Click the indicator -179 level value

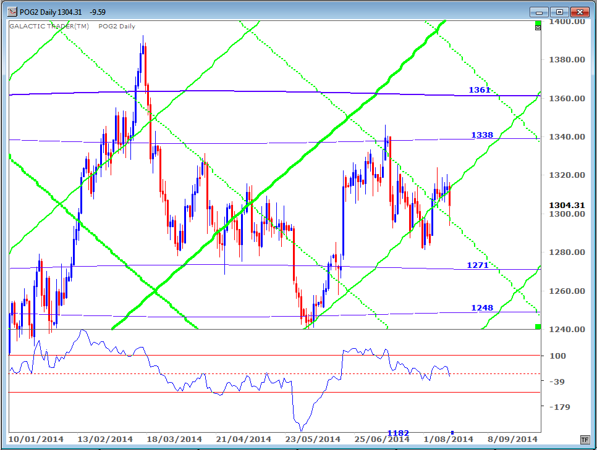[559, 407]
